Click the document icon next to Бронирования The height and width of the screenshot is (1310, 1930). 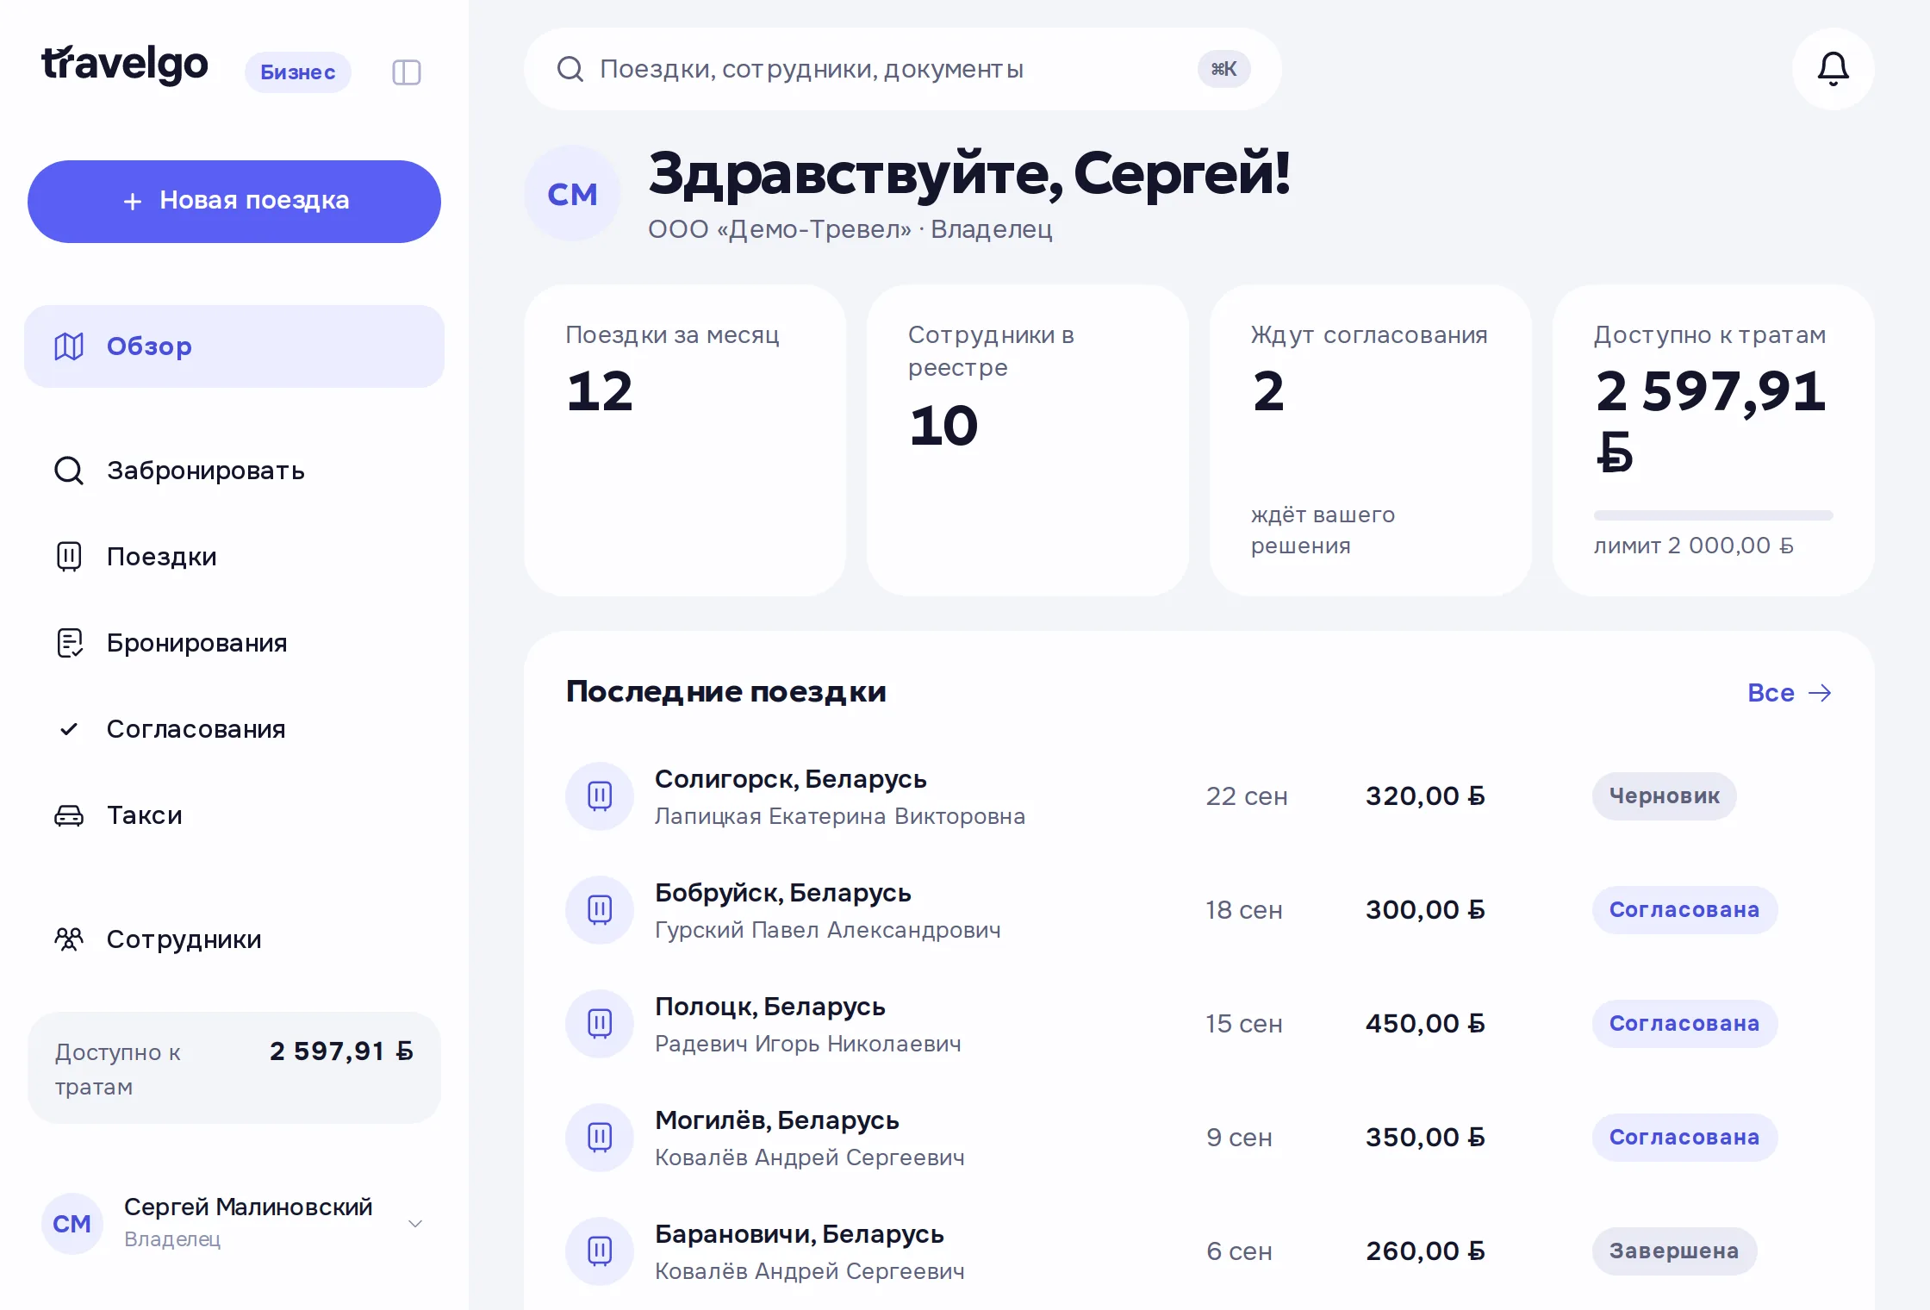click(69, 643)
